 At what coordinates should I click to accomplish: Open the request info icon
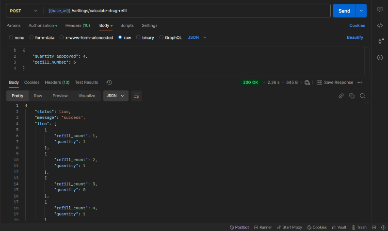380,57
